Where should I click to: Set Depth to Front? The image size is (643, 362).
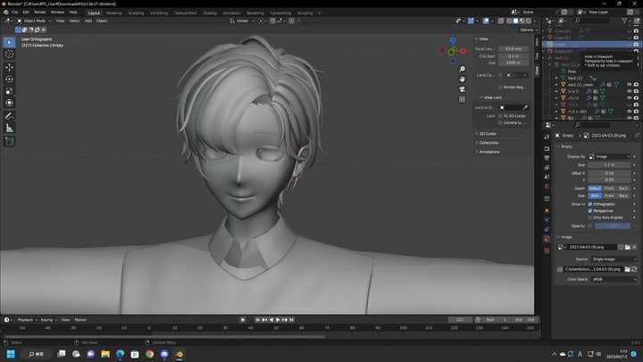tap(609, 188)
